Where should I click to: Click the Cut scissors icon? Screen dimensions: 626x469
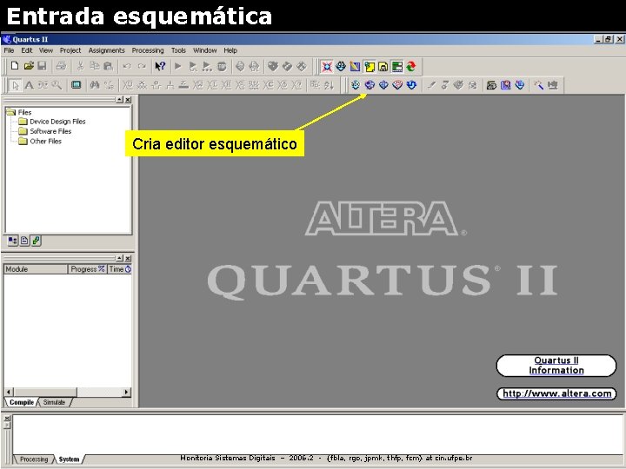click(x=81, y=66)
